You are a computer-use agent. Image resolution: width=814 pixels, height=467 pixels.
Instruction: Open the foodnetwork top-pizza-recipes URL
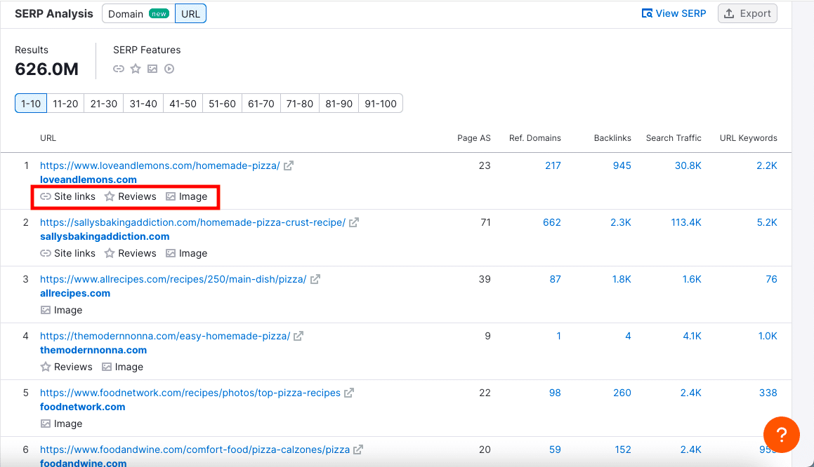[x=190, y=393]
